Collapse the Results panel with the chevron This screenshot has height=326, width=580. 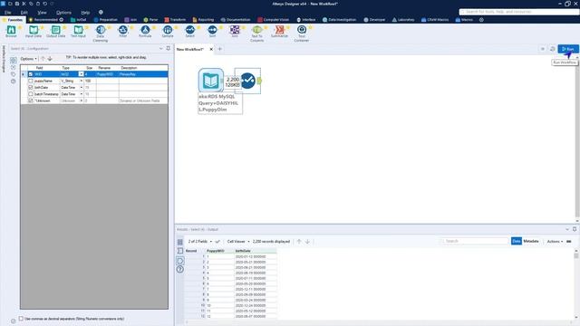coord(567,229)
